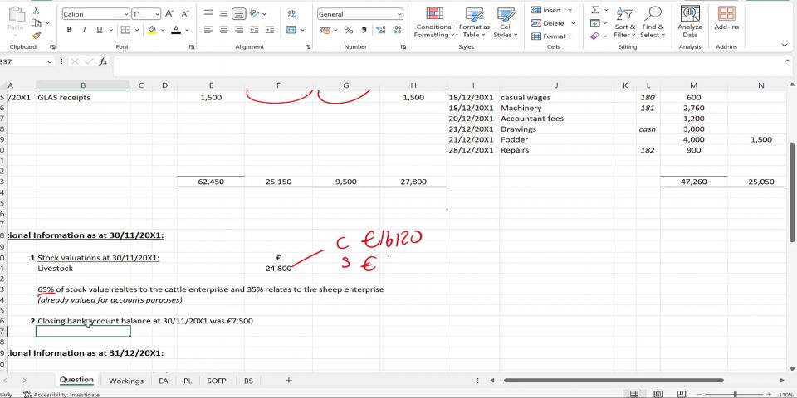Viewport: 797px width, 398px height.
Task: Click the Copy icon in Clipboard group
Action: (x=36, y=23)
